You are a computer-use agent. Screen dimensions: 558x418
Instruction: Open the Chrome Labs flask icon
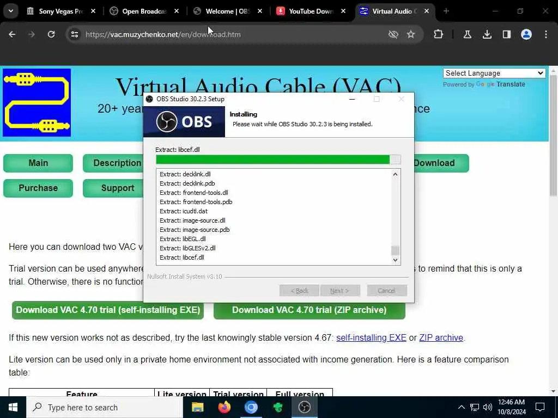coord(467,34)
